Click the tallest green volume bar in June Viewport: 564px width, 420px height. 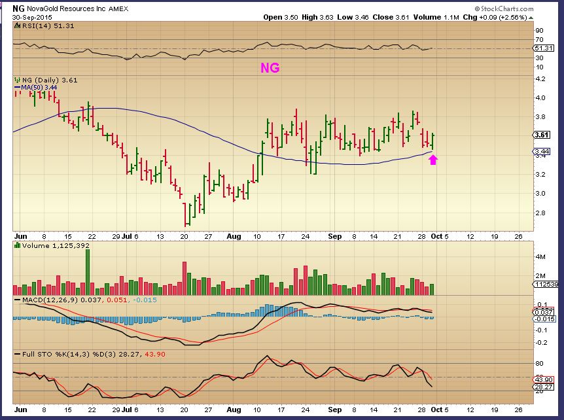point(88,272)
